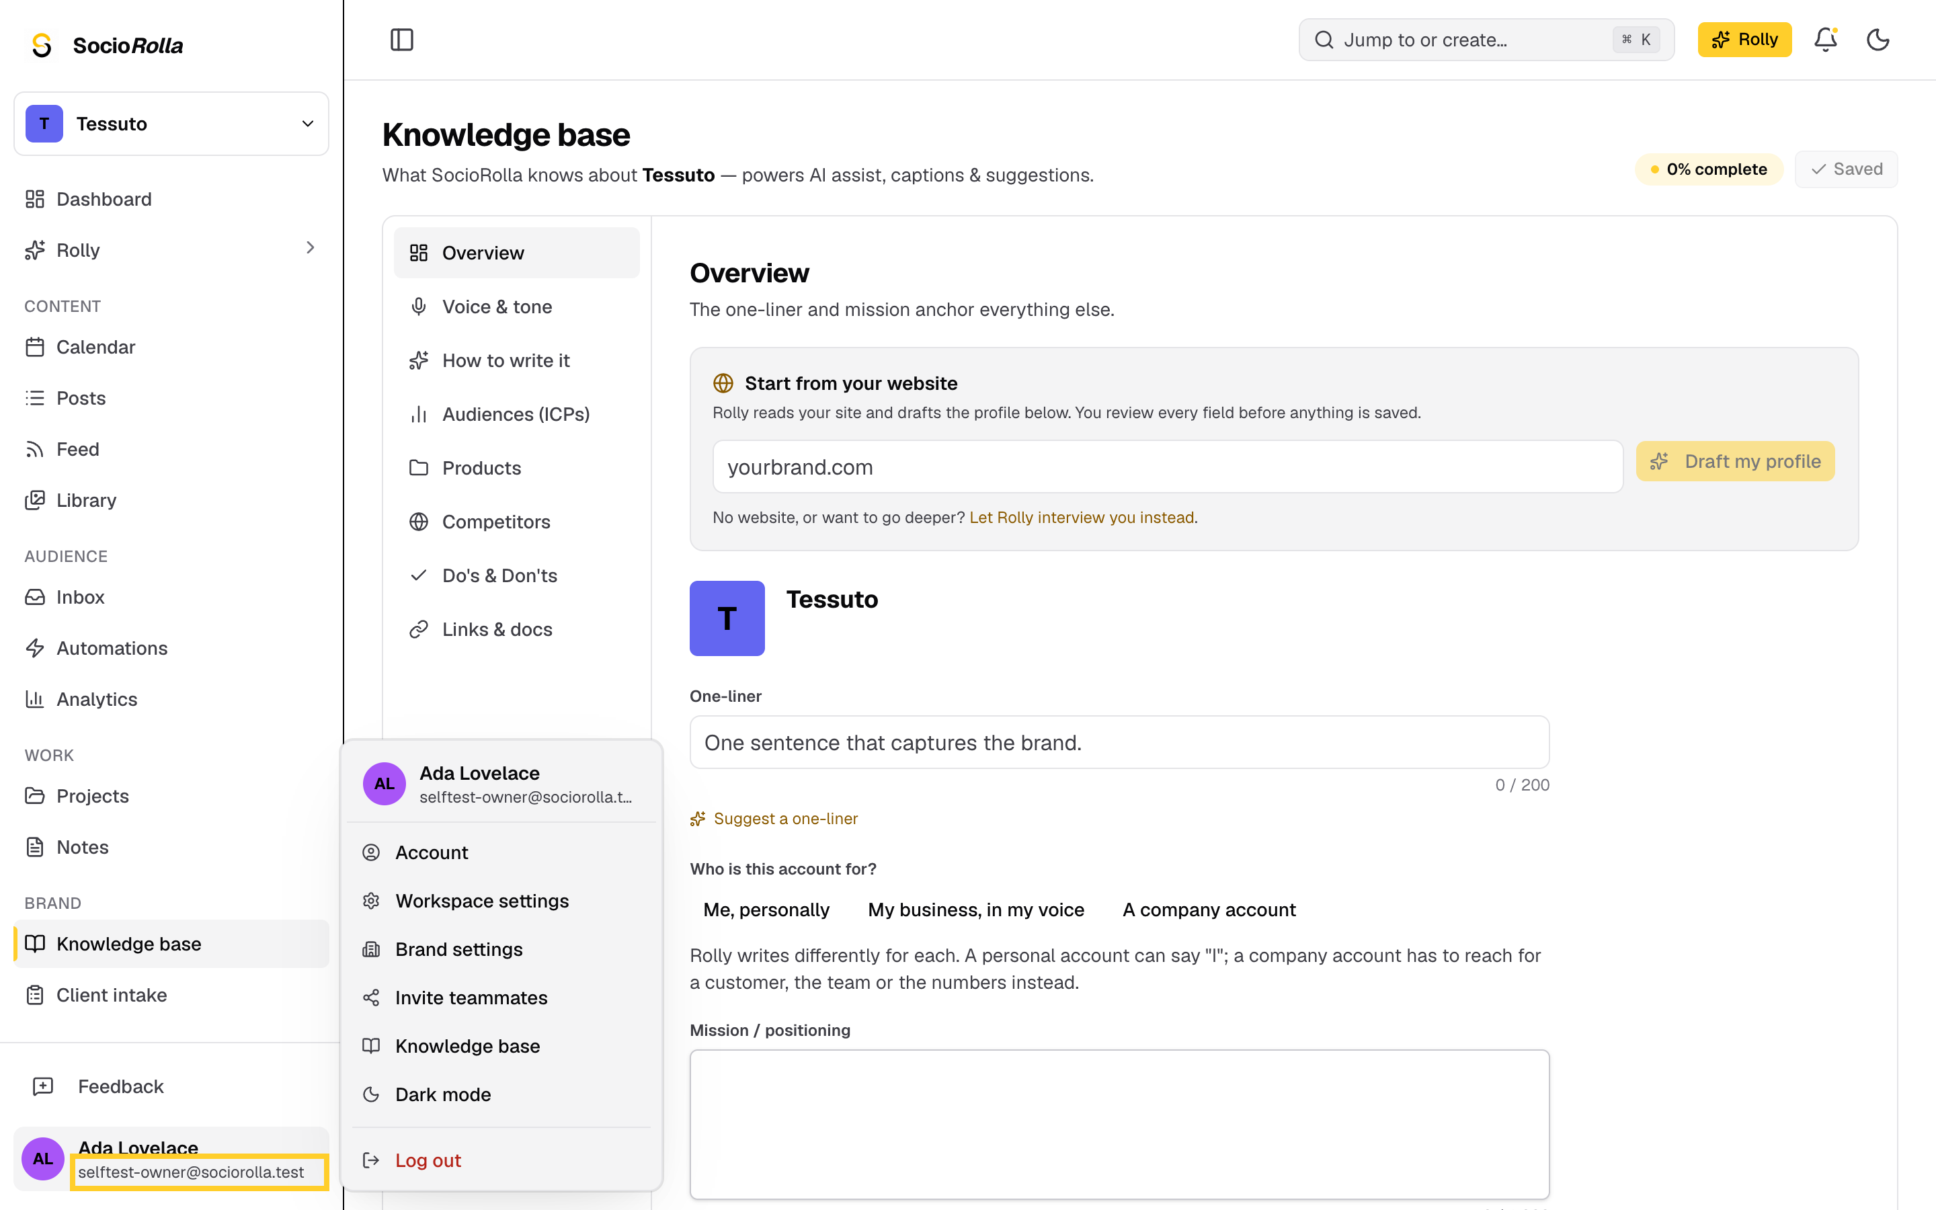
Task: Open Brand settings in user menu
Action: [x=501, y=949]
